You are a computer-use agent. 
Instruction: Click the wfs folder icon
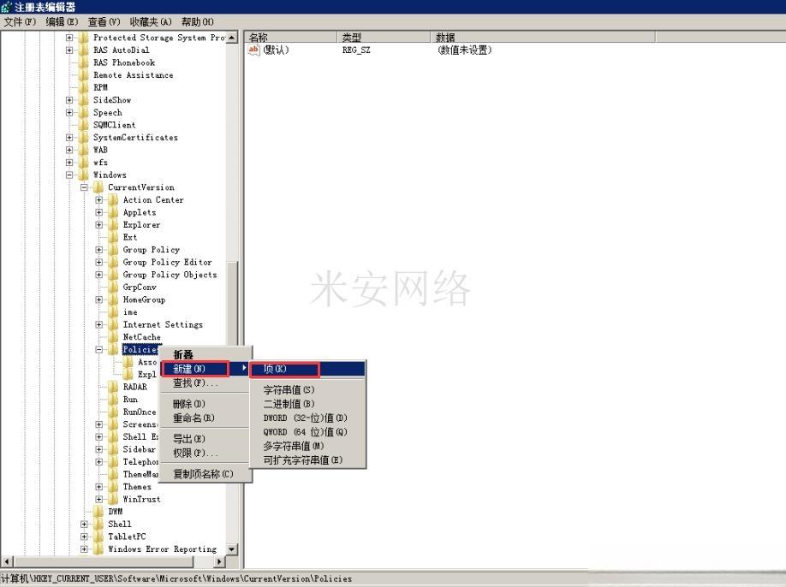click(84, 163)
